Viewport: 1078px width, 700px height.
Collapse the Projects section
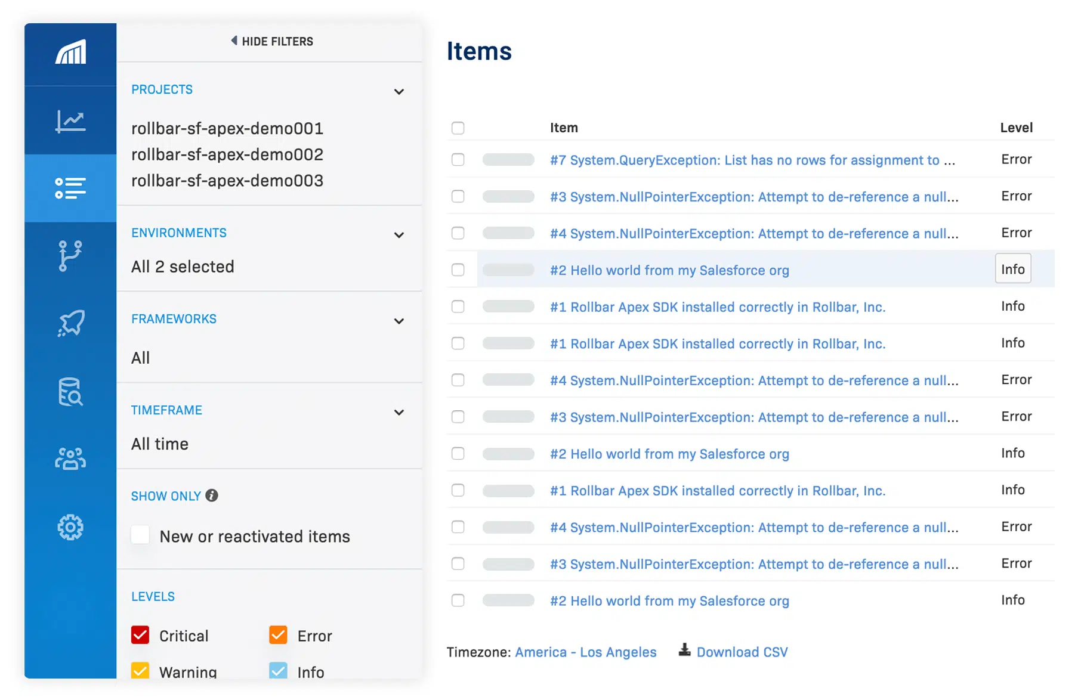(x=399, y=91)
